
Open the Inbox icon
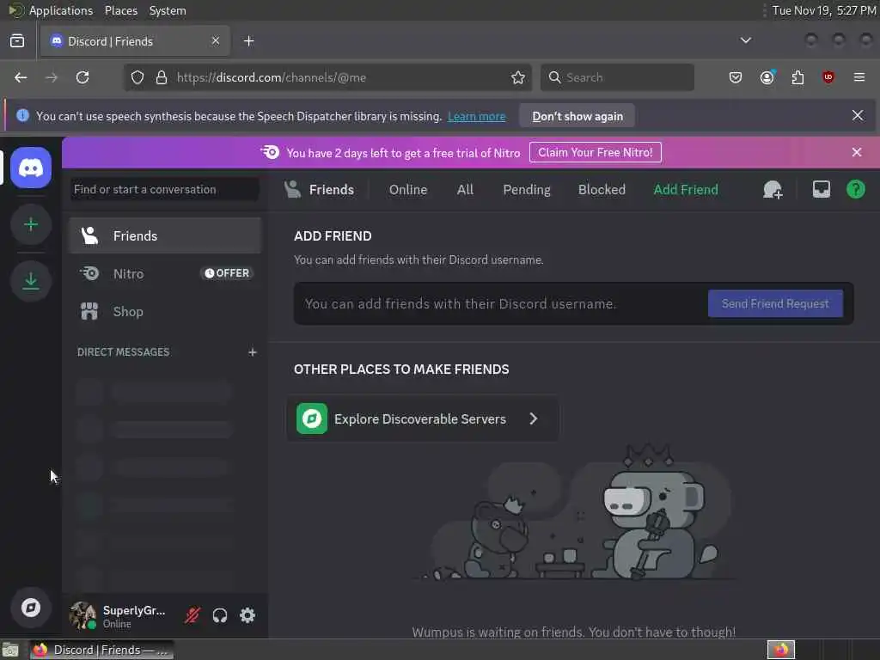821,189
